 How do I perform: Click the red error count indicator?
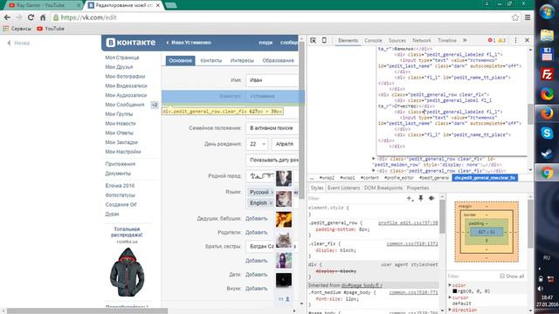[492, 40]
